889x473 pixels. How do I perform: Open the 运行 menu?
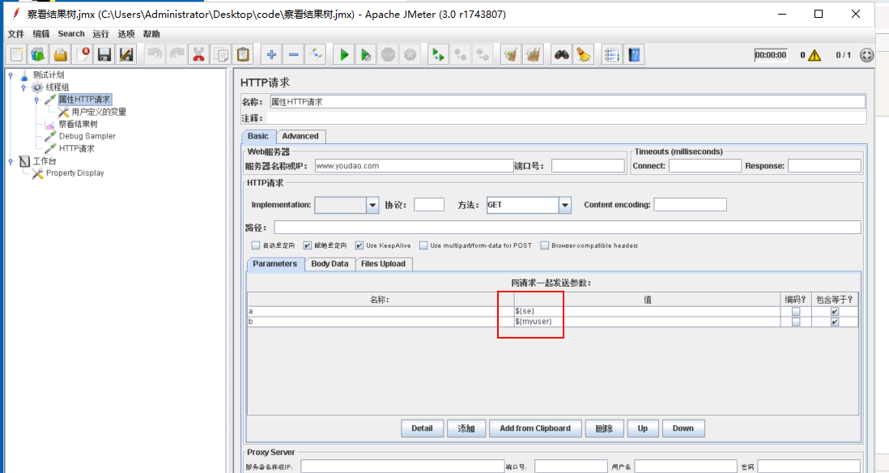[x=101, y=34]
